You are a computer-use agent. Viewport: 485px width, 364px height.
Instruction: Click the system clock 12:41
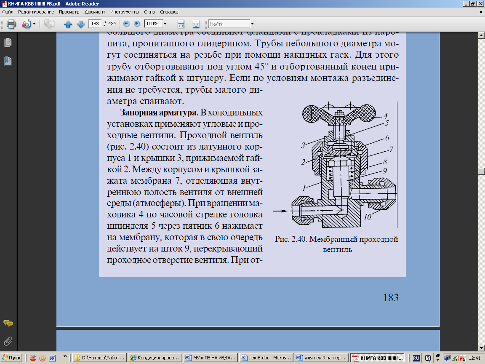(474, 358)
